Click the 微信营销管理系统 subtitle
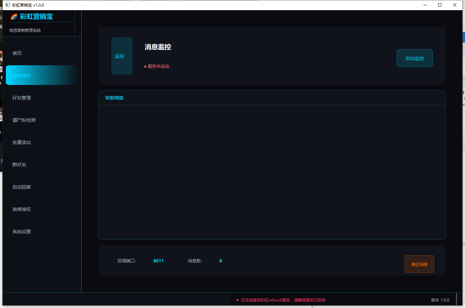 click(x=25, y=30)
